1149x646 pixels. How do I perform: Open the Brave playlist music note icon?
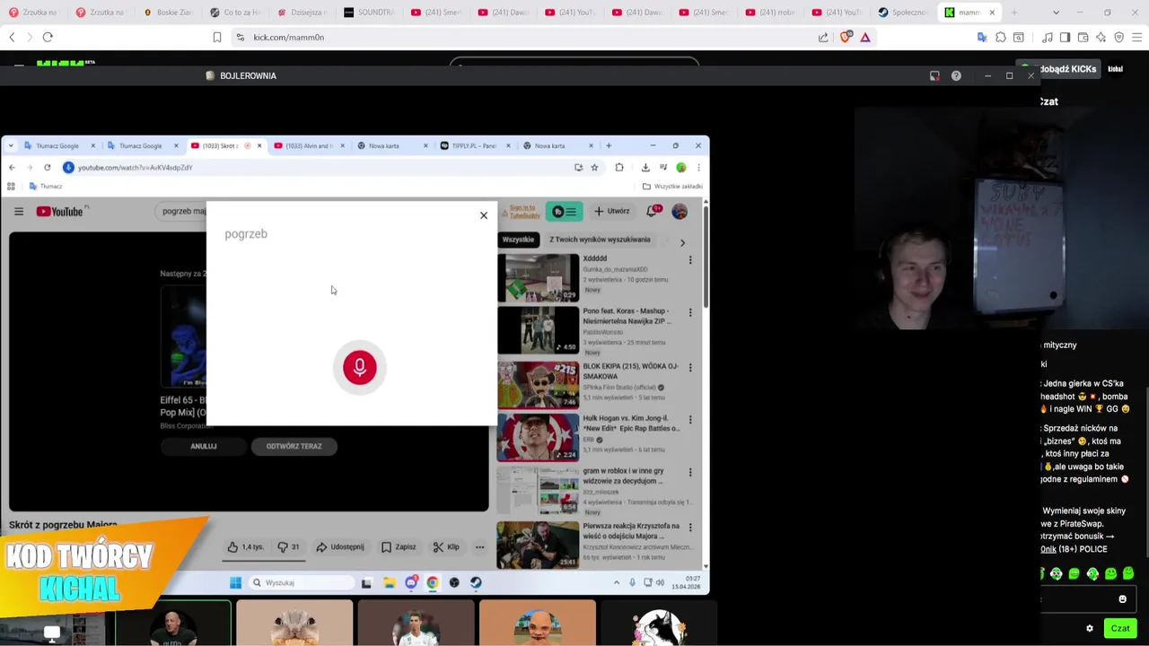pos(1048,37)
